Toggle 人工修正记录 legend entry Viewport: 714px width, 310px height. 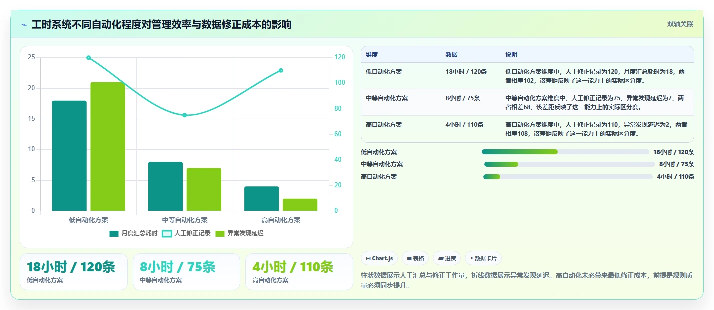coord(187,233)
